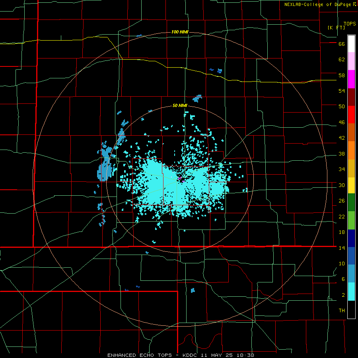The image size is (358, 358).
Task: Click the legend value 22
Action: (342, 216)
